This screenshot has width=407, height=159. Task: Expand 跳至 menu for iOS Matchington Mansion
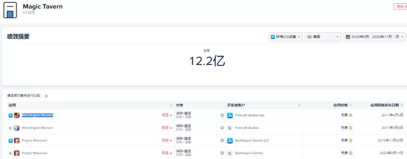click(167, 115)
